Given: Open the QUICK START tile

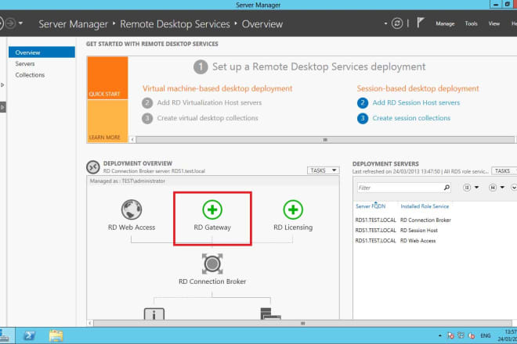Looking at the screenshot, I should 107,77.
